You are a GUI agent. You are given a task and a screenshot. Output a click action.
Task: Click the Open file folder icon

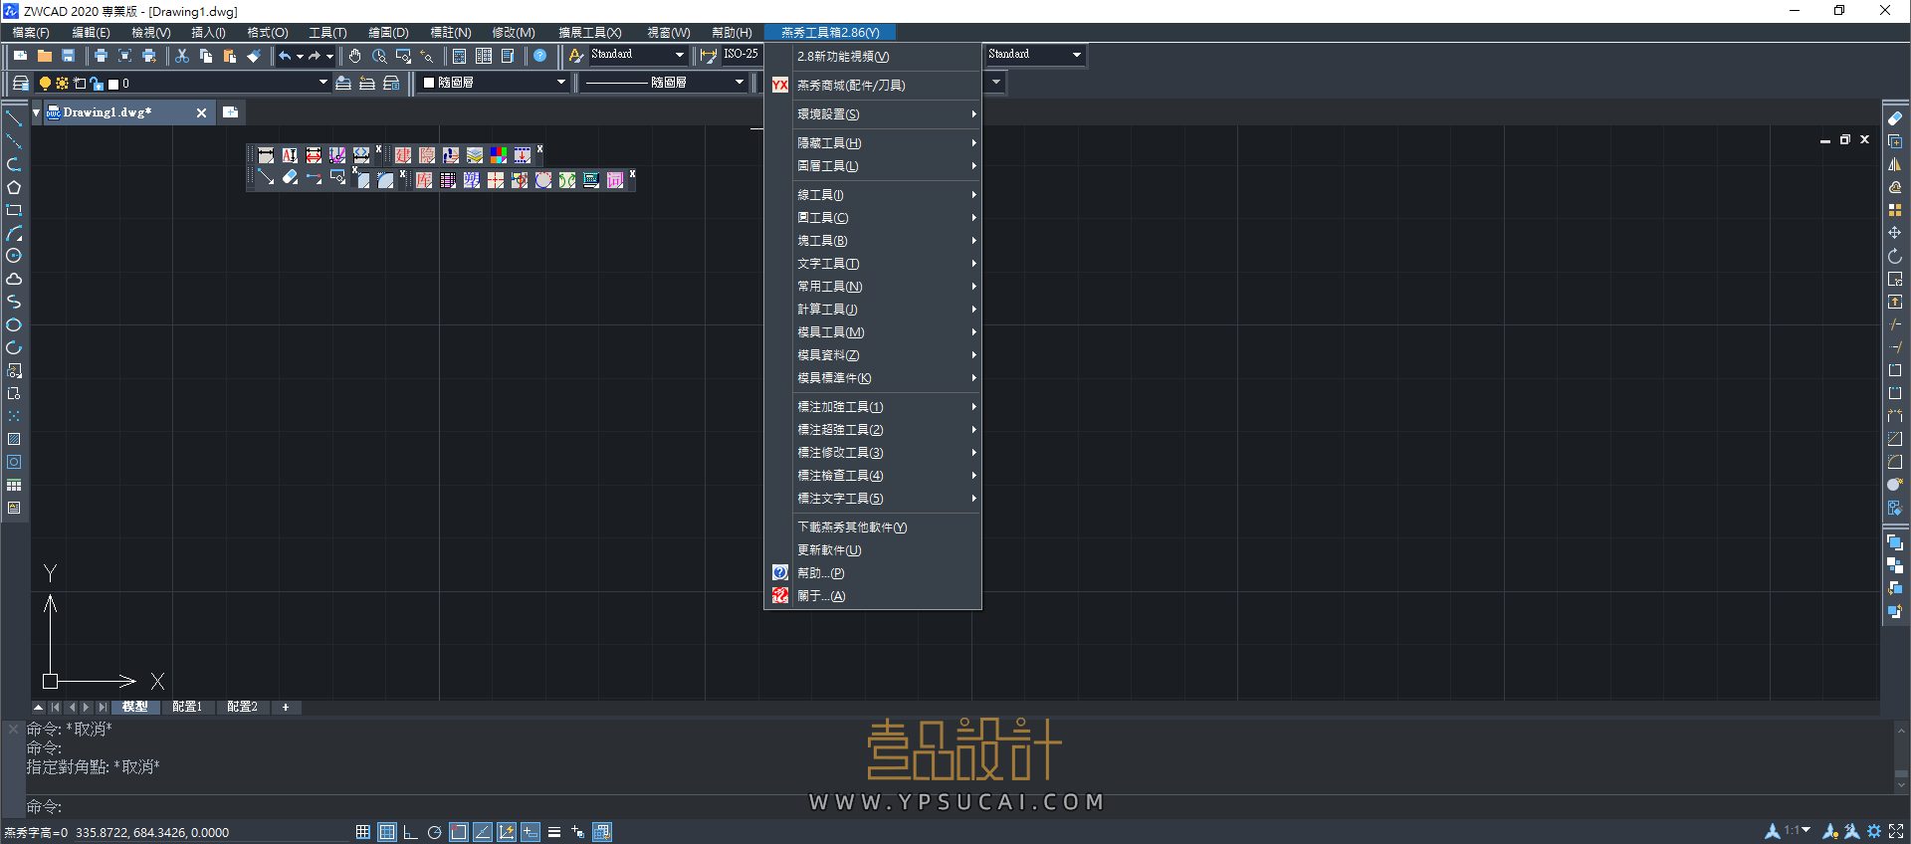pyautogui.click(x=44, y=56)
